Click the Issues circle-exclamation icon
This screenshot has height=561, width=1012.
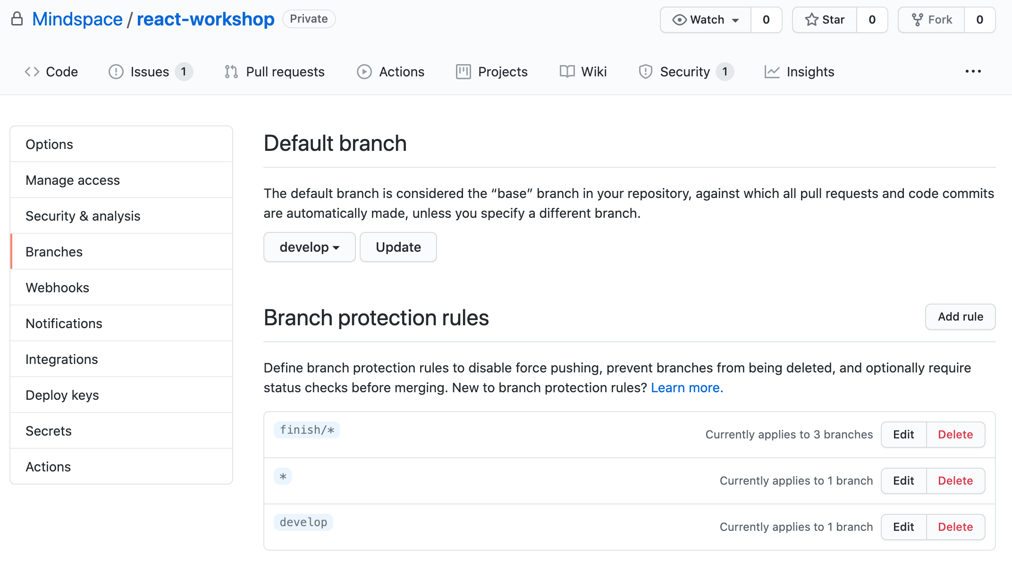pos(116,72)
